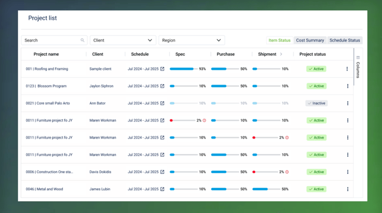This screenshot has height=213, width=382.
Task: Open three-dot menu for Roofing and Framing
Action: point(347,69)
